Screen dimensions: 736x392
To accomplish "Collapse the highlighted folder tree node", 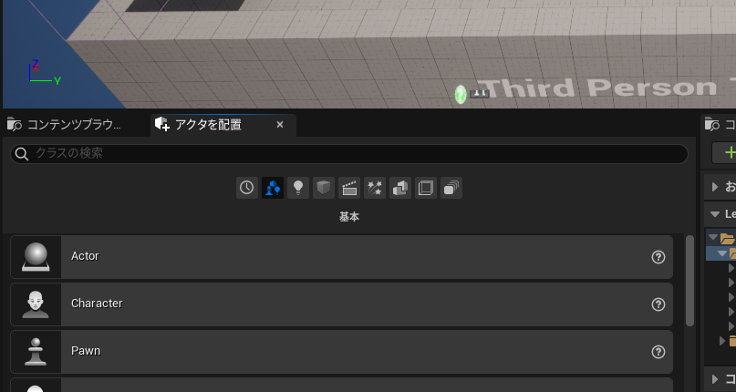I will click(722, 253).
